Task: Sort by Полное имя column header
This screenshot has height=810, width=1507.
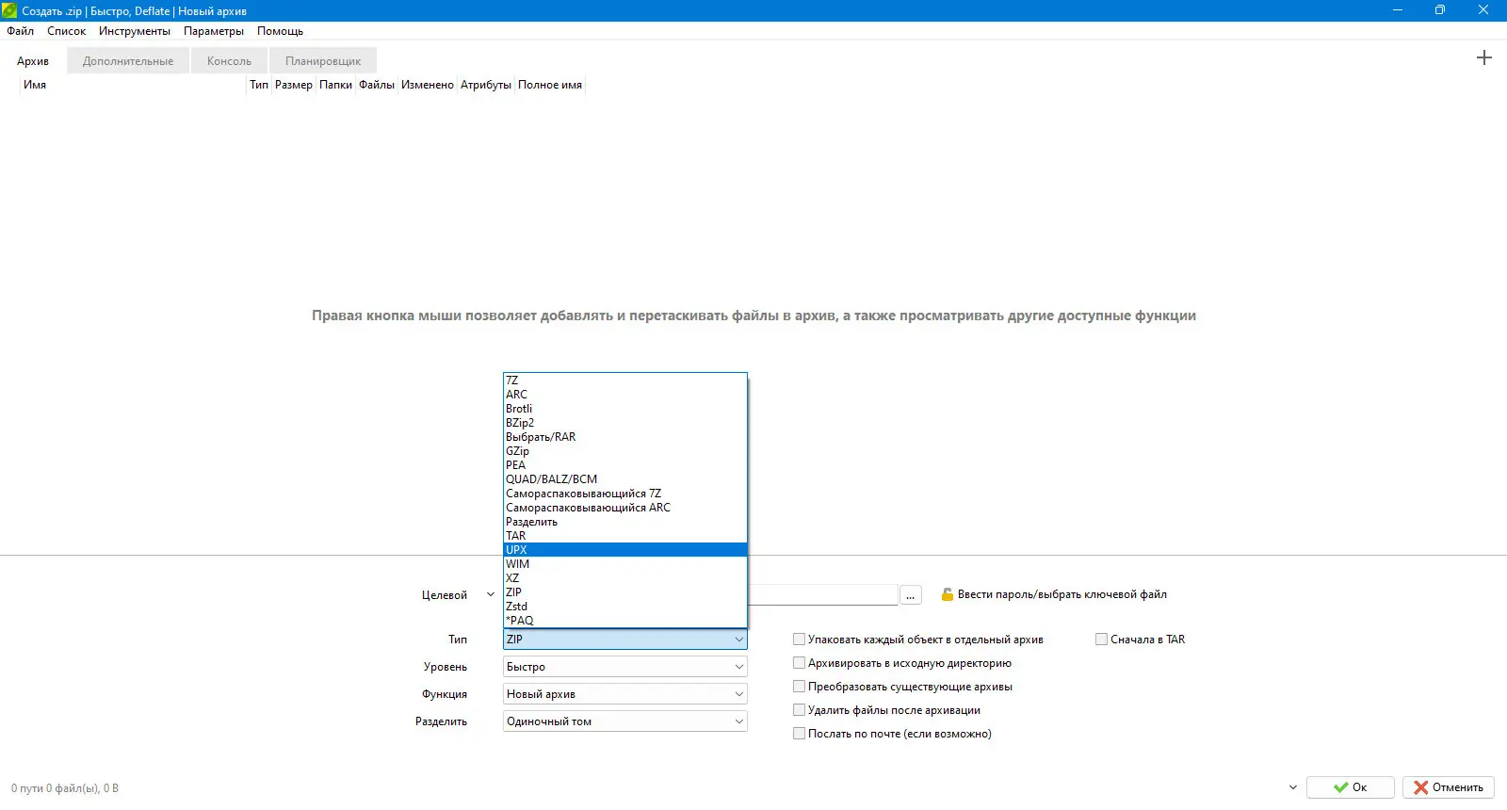Action: (x=550, y=85)
